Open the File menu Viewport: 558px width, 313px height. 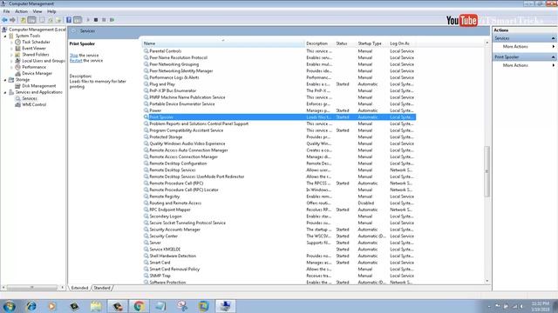tap(6, 11)
